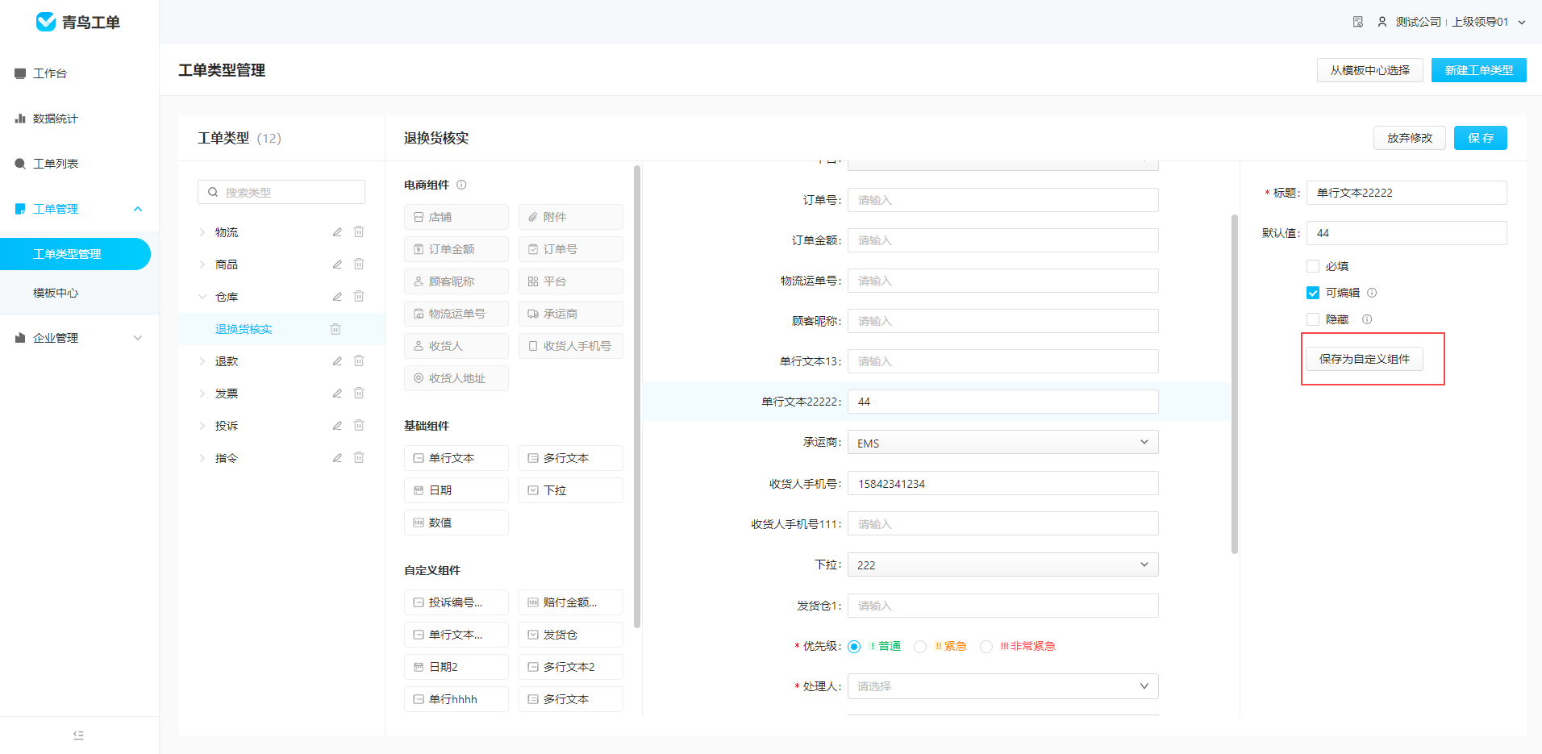This screenshot has width=1542, height=754.
Task: Enable the 隐藏 checkbox
Action: tap(1313, 319)
